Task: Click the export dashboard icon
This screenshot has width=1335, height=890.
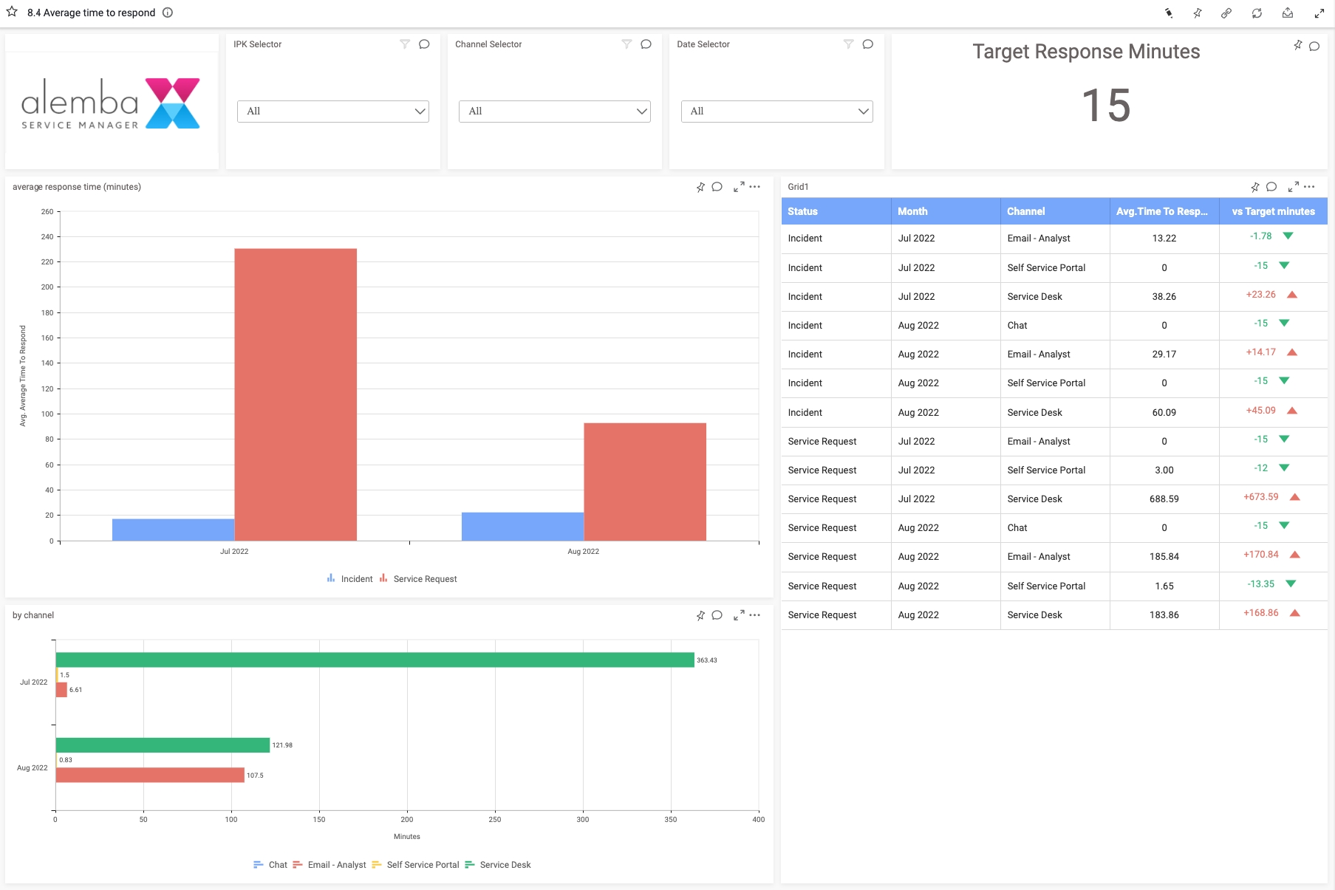Action: tap(1288, 13)
